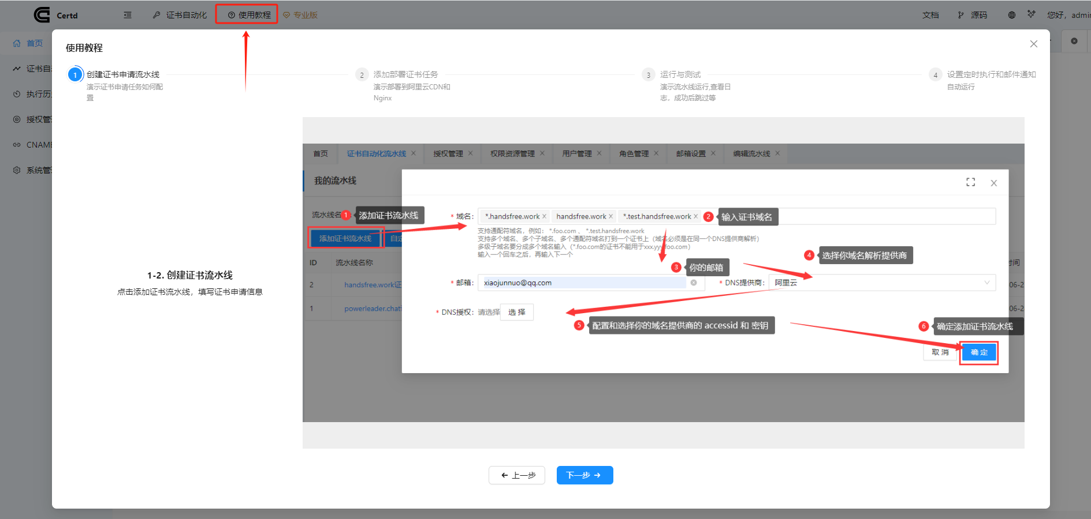Open the 证书自动化 top menu
The width and height of the screenshot is (1091, 519).
point(180,15)
